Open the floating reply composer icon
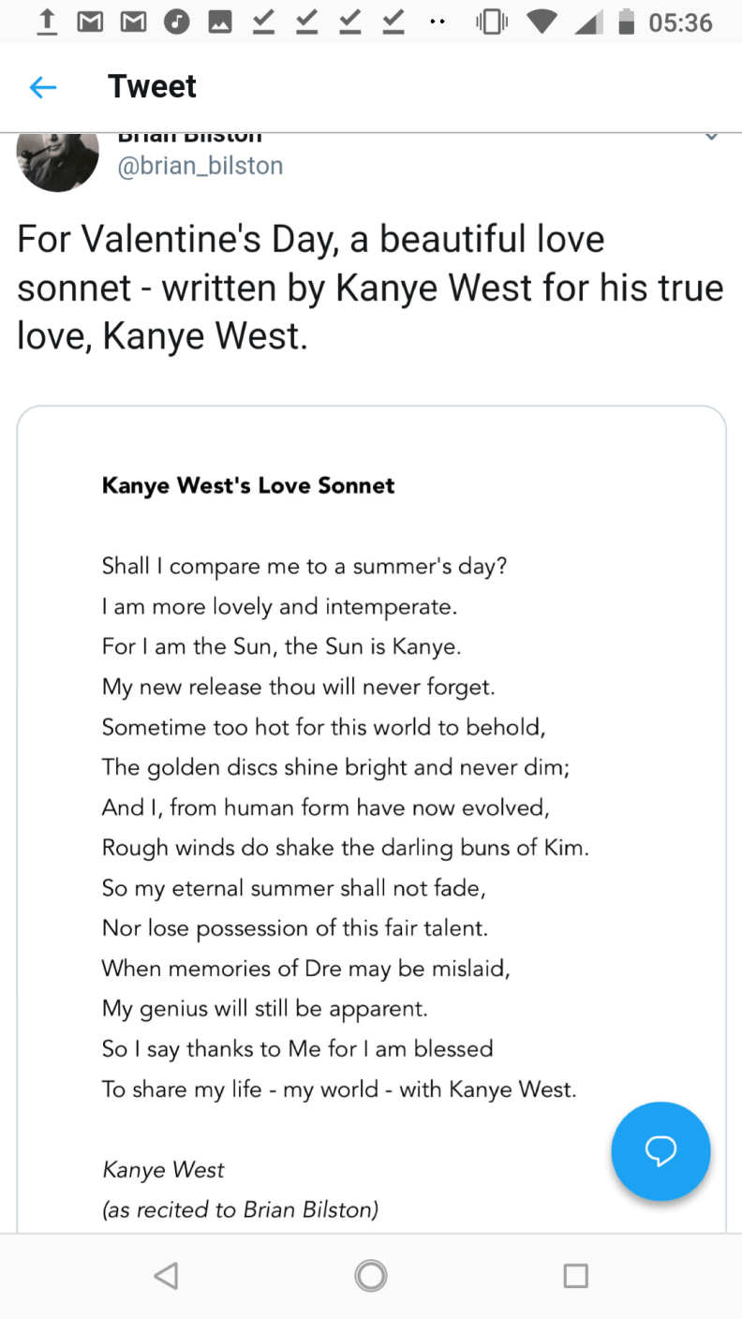Viewport: 742px width, 1319px height. coord(660,1151)
